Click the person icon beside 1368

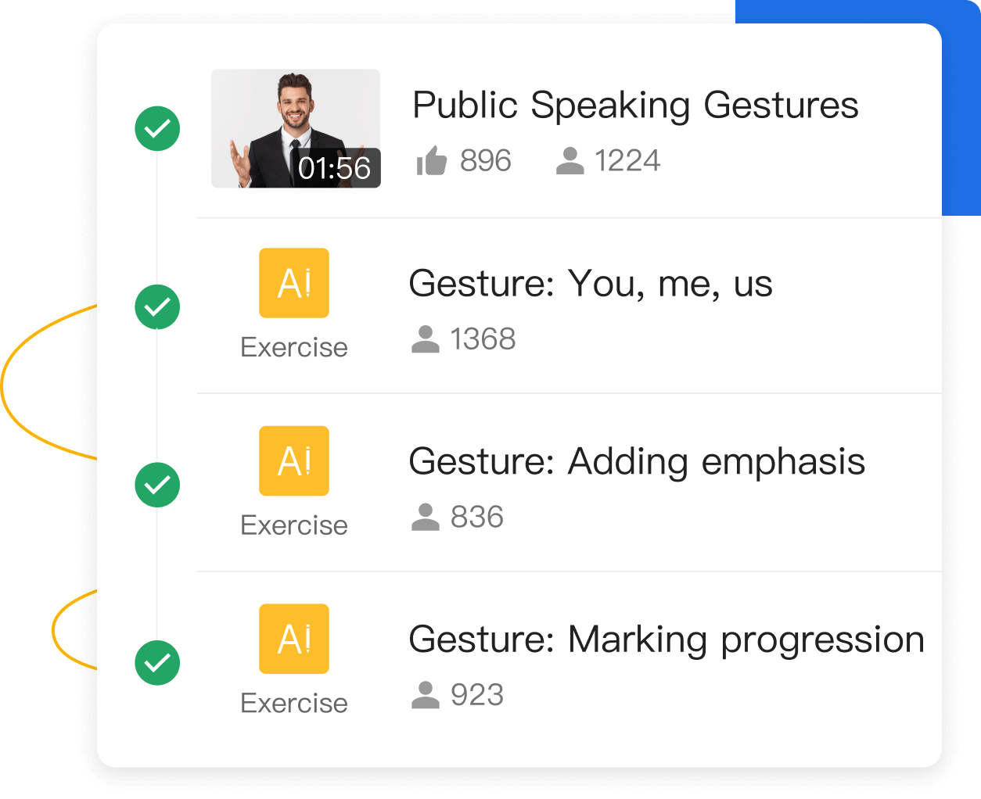pyautogui.click(x=425, y=339)
